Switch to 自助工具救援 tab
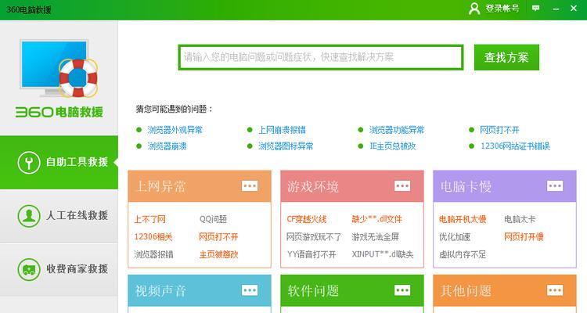 pos(59,163)
